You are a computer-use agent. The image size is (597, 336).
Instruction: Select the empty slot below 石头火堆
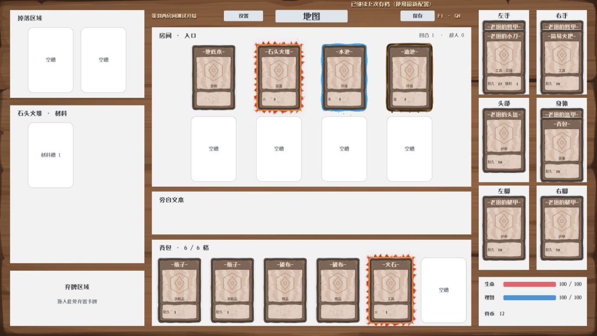click(x=279, y=149)
